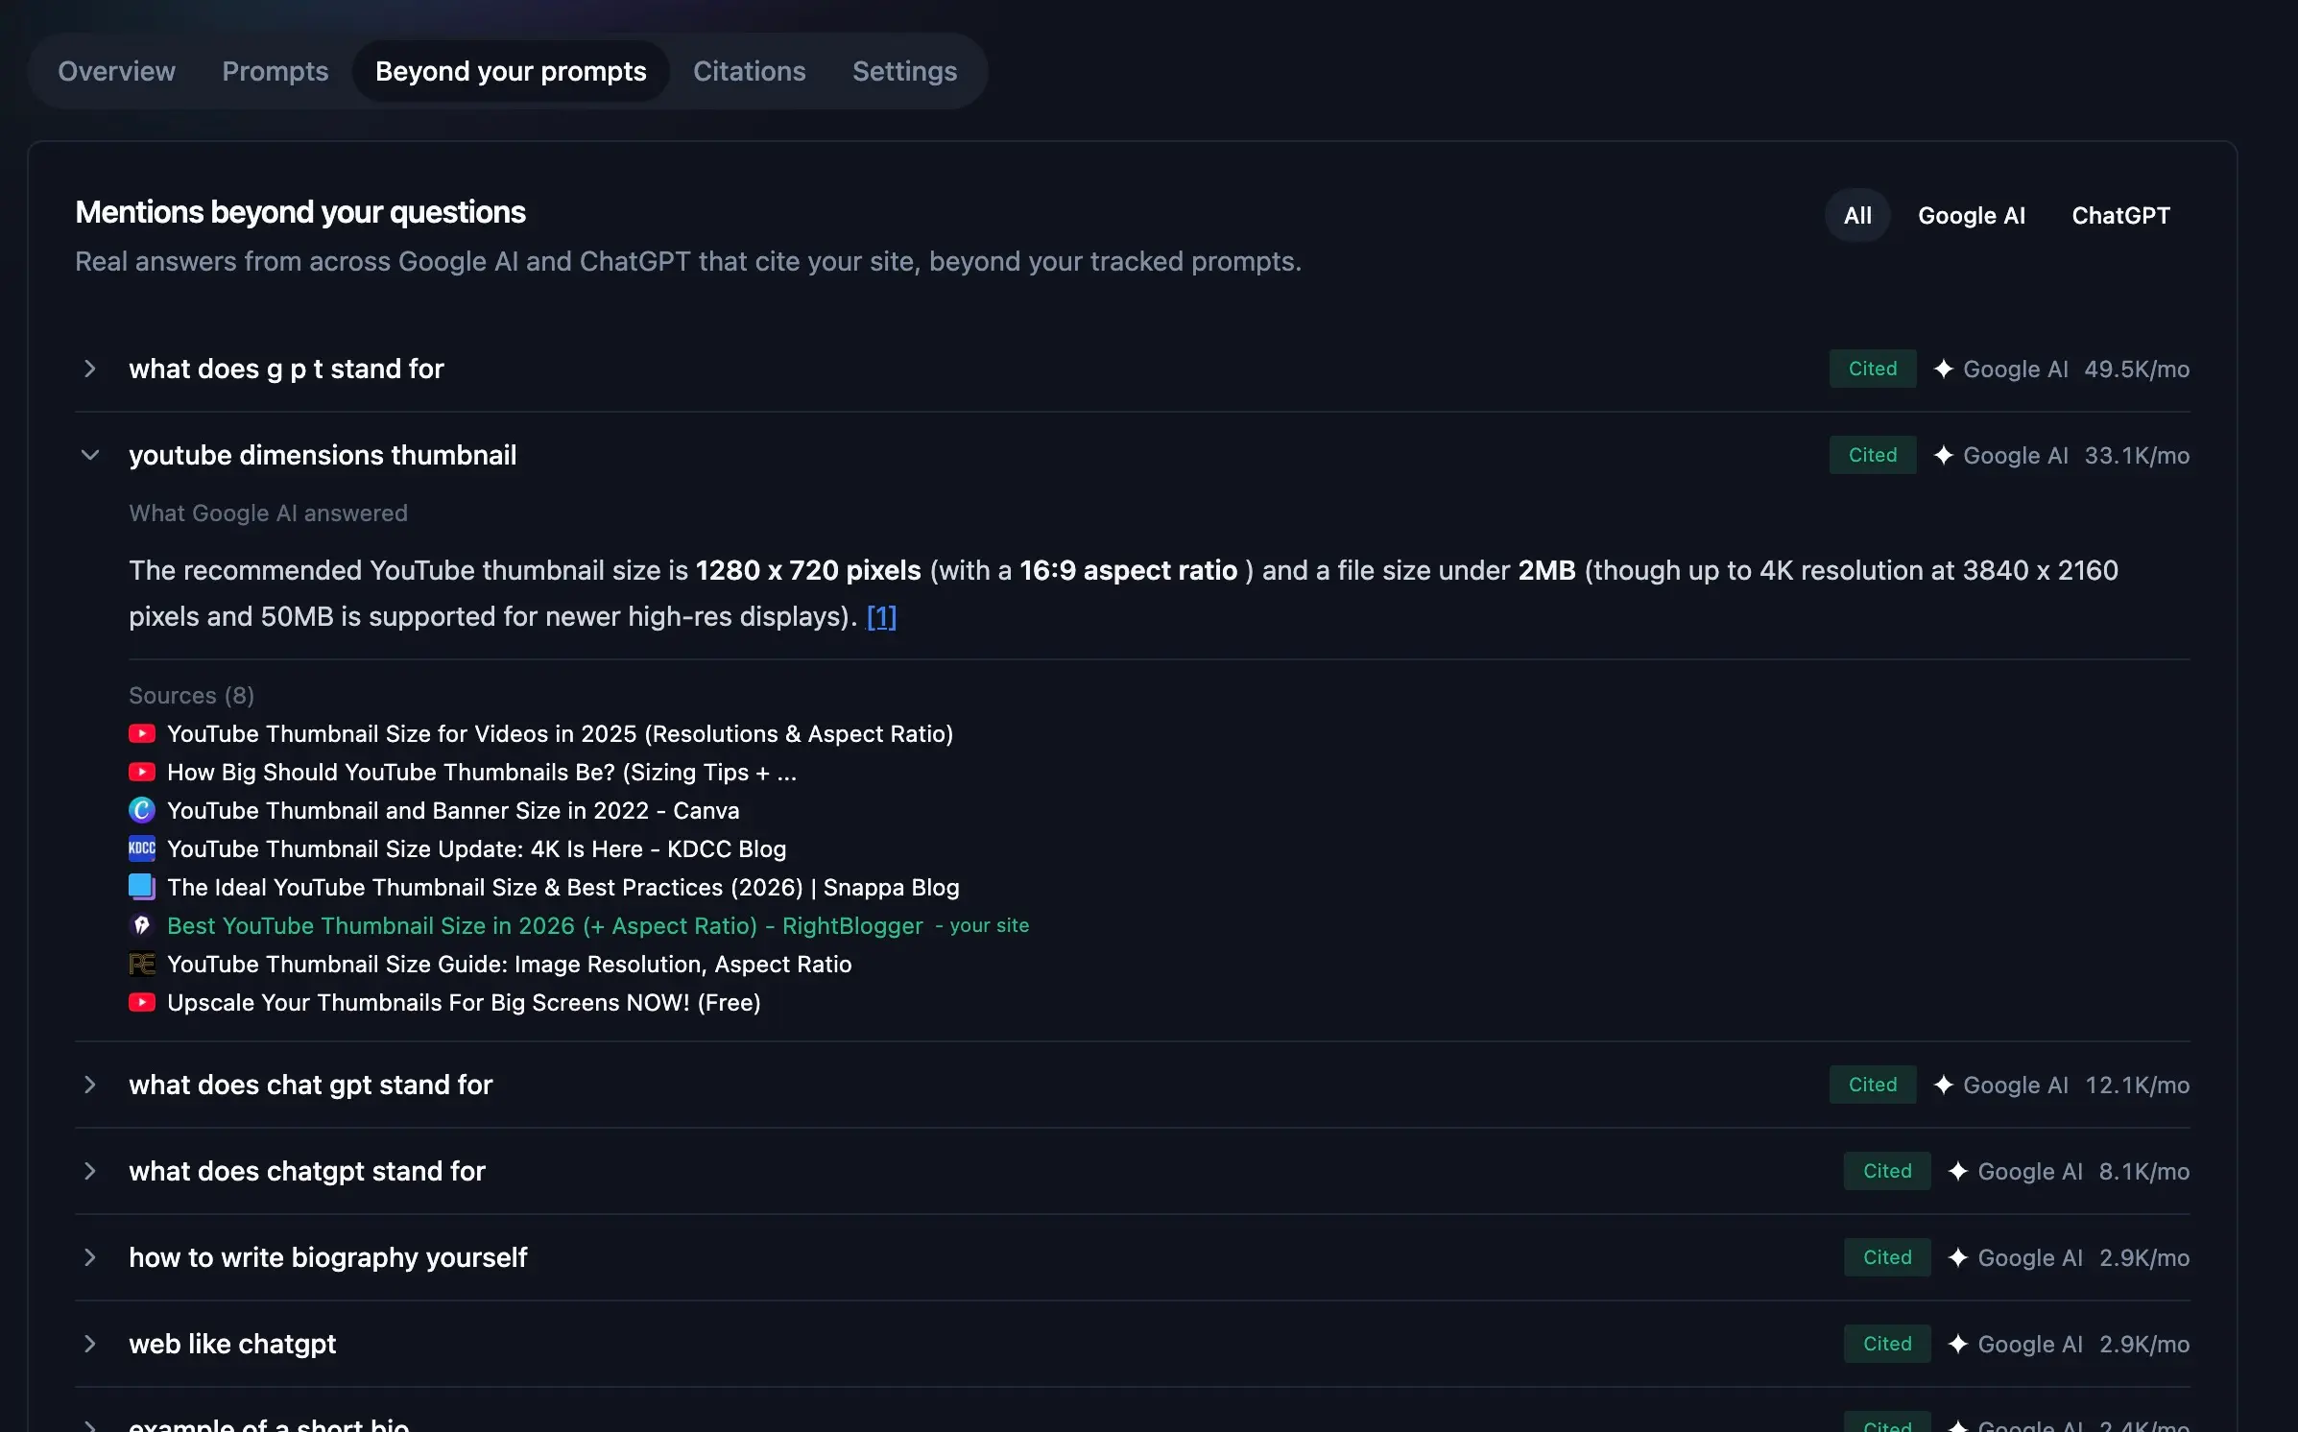Expand 'what does chat gpt stand for' chevron
This screenshot has height=1432, width=2298.
(89, 1085)
